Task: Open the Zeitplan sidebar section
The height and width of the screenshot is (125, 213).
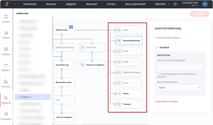Action: (x=6, y=51)
